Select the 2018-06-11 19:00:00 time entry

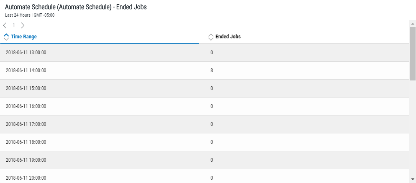(x=26, y=160)
